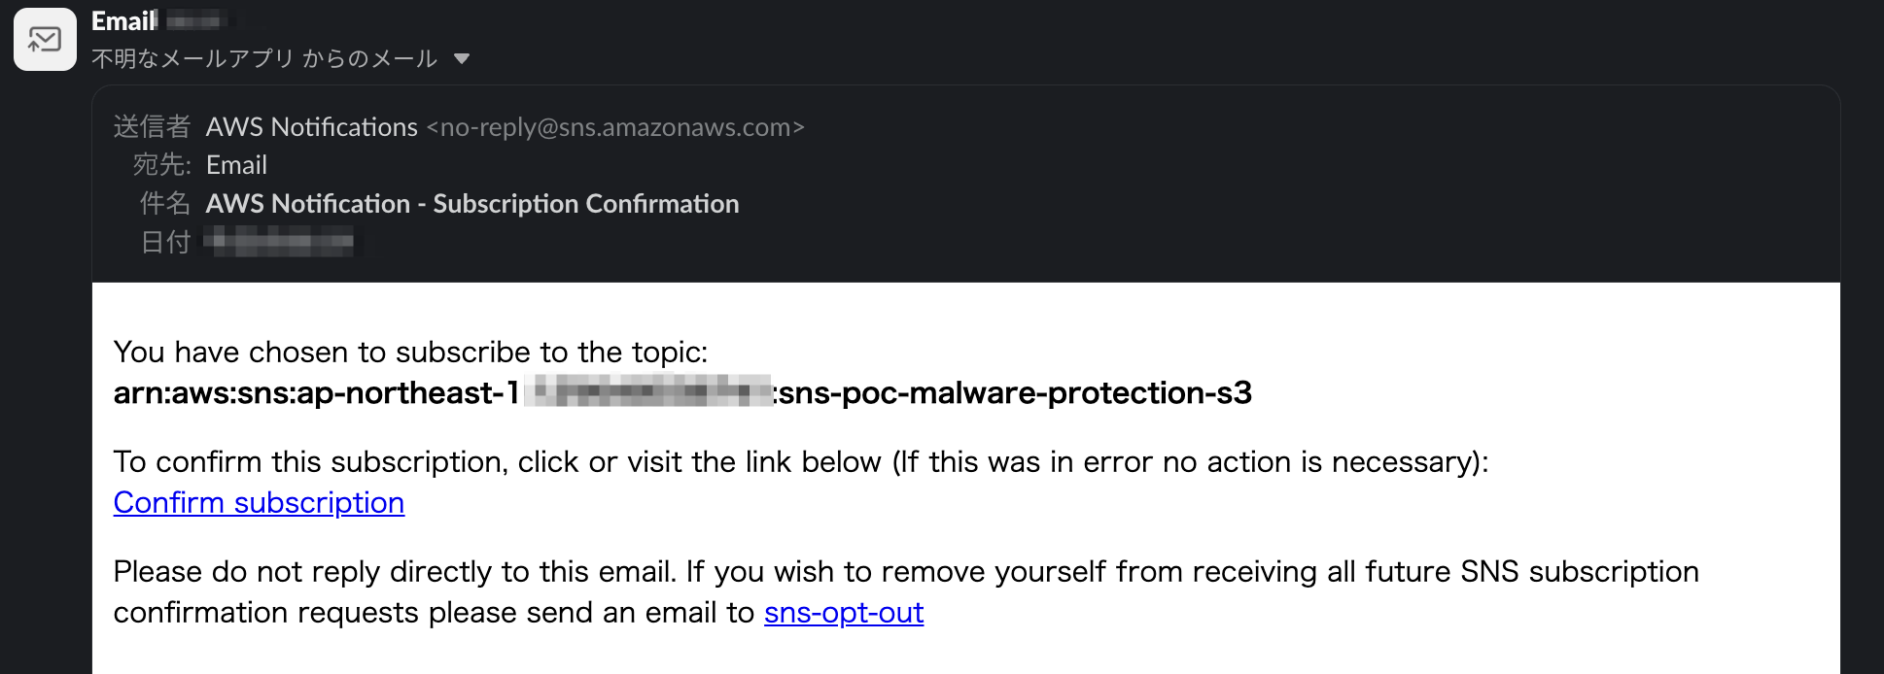
Task: Click the arn:aws:sns:ap-northeast-1 prefix text
Action: point(316,393)
